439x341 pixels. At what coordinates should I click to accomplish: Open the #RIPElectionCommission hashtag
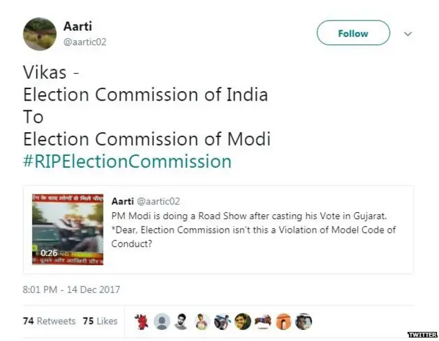[x=127, y=162]
